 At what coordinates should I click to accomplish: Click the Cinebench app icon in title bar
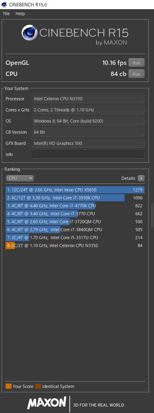(4, 4)
